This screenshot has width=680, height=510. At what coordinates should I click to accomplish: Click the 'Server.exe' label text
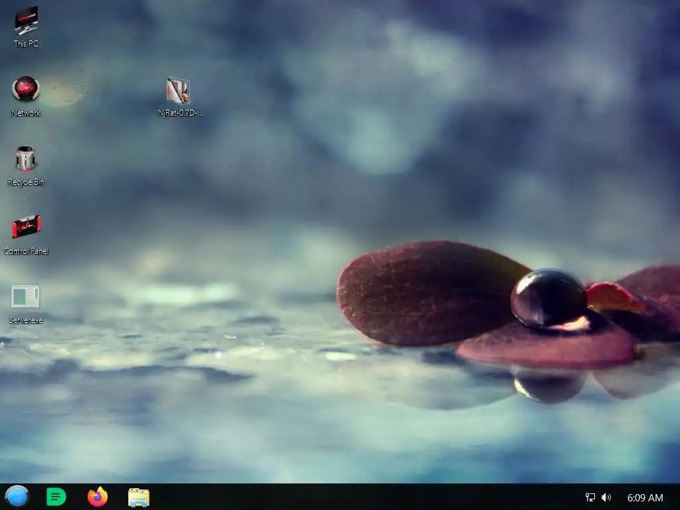pyautogui.click(x=26, y=320)
